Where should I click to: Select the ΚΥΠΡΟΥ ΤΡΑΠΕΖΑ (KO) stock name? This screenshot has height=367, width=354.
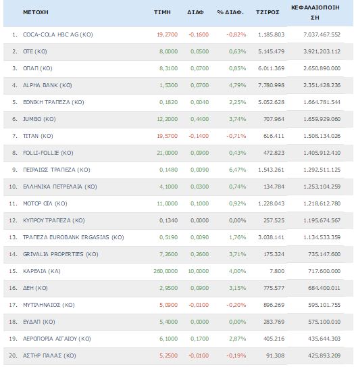coord(54,220)
